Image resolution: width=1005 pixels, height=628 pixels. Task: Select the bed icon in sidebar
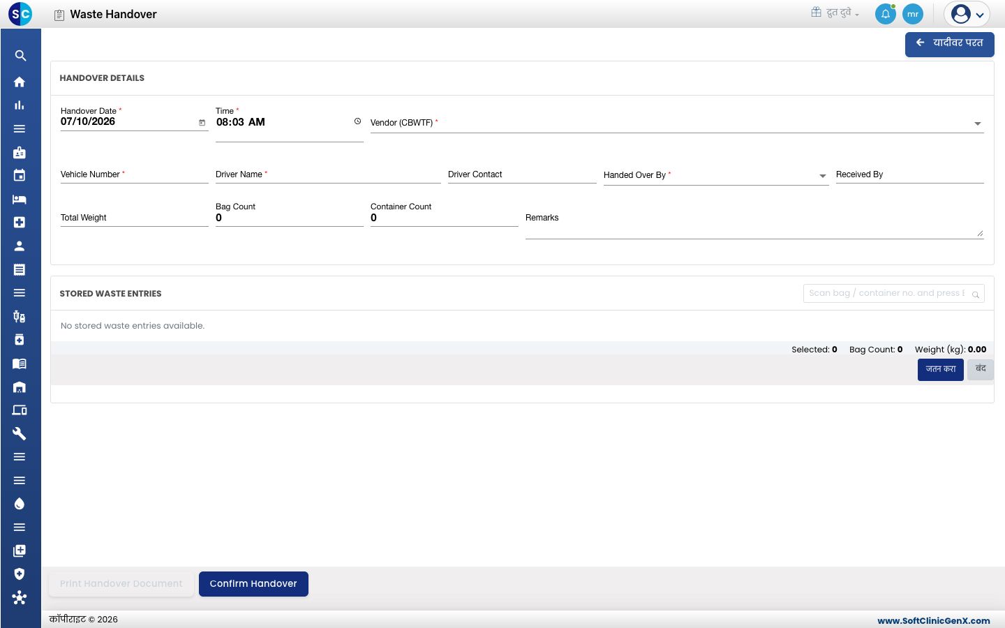(x=20, y=199)
